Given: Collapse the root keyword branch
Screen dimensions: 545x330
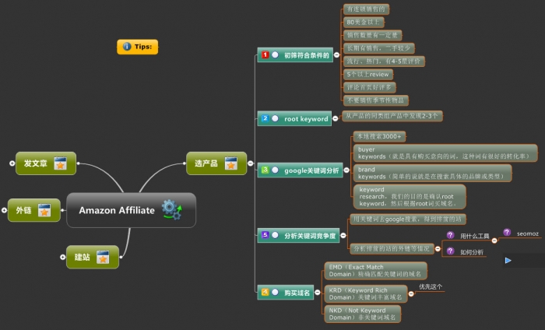Looking at the screenshot, I should pos(335,118).
